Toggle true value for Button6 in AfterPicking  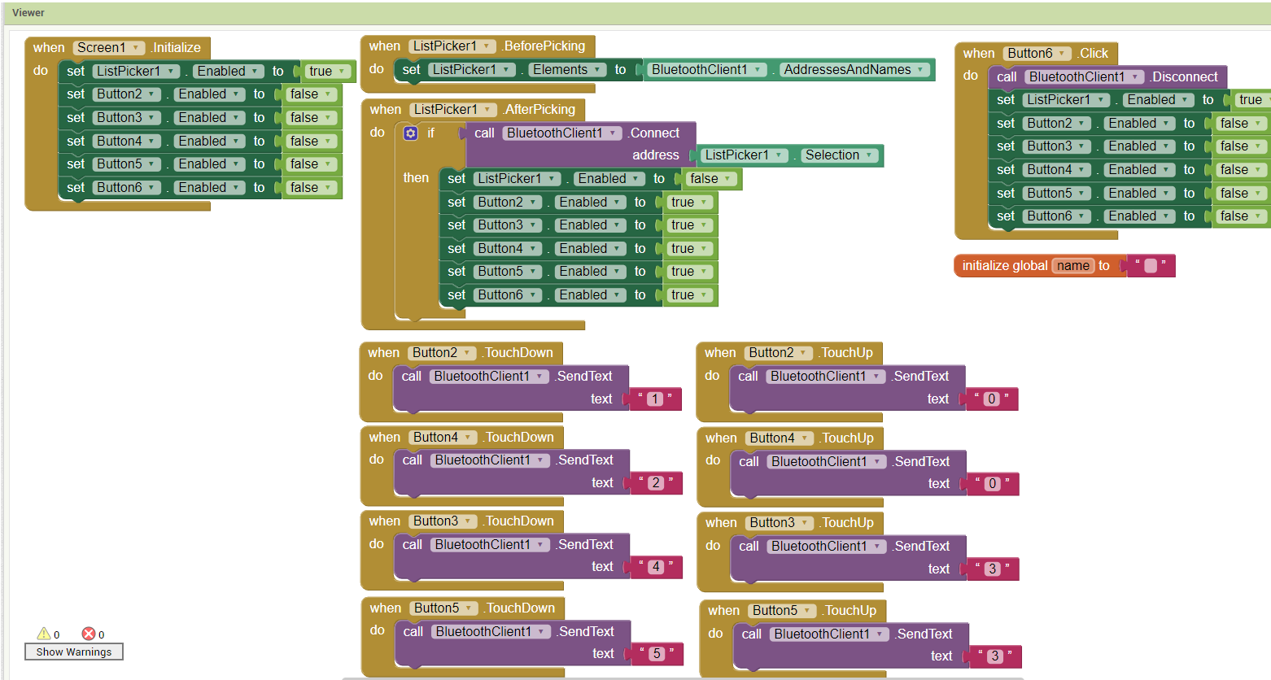click(689, 294)
